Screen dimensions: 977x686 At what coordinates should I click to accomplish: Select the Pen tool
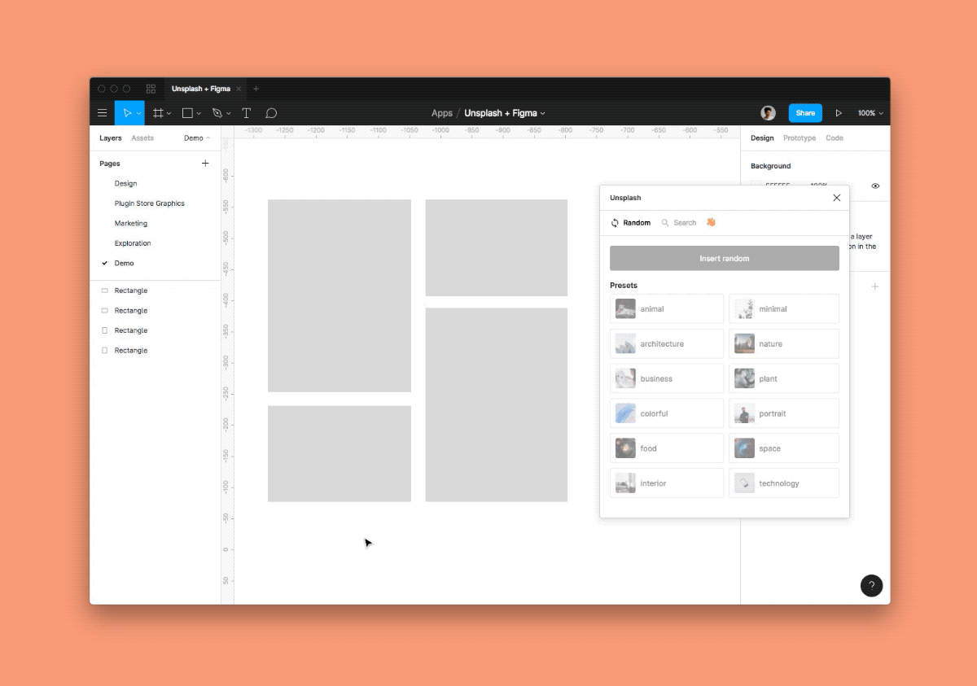[x=217, y=113]
